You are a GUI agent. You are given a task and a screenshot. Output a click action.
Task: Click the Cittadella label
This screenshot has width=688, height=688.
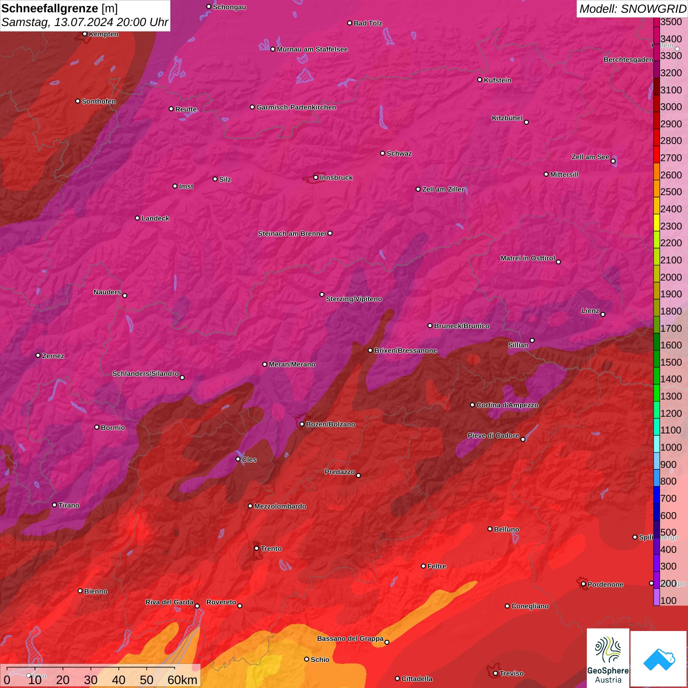417,679
